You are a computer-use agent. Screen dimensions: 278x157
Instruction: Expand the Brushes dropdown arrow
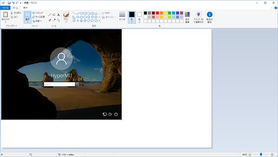pos(66,22)
